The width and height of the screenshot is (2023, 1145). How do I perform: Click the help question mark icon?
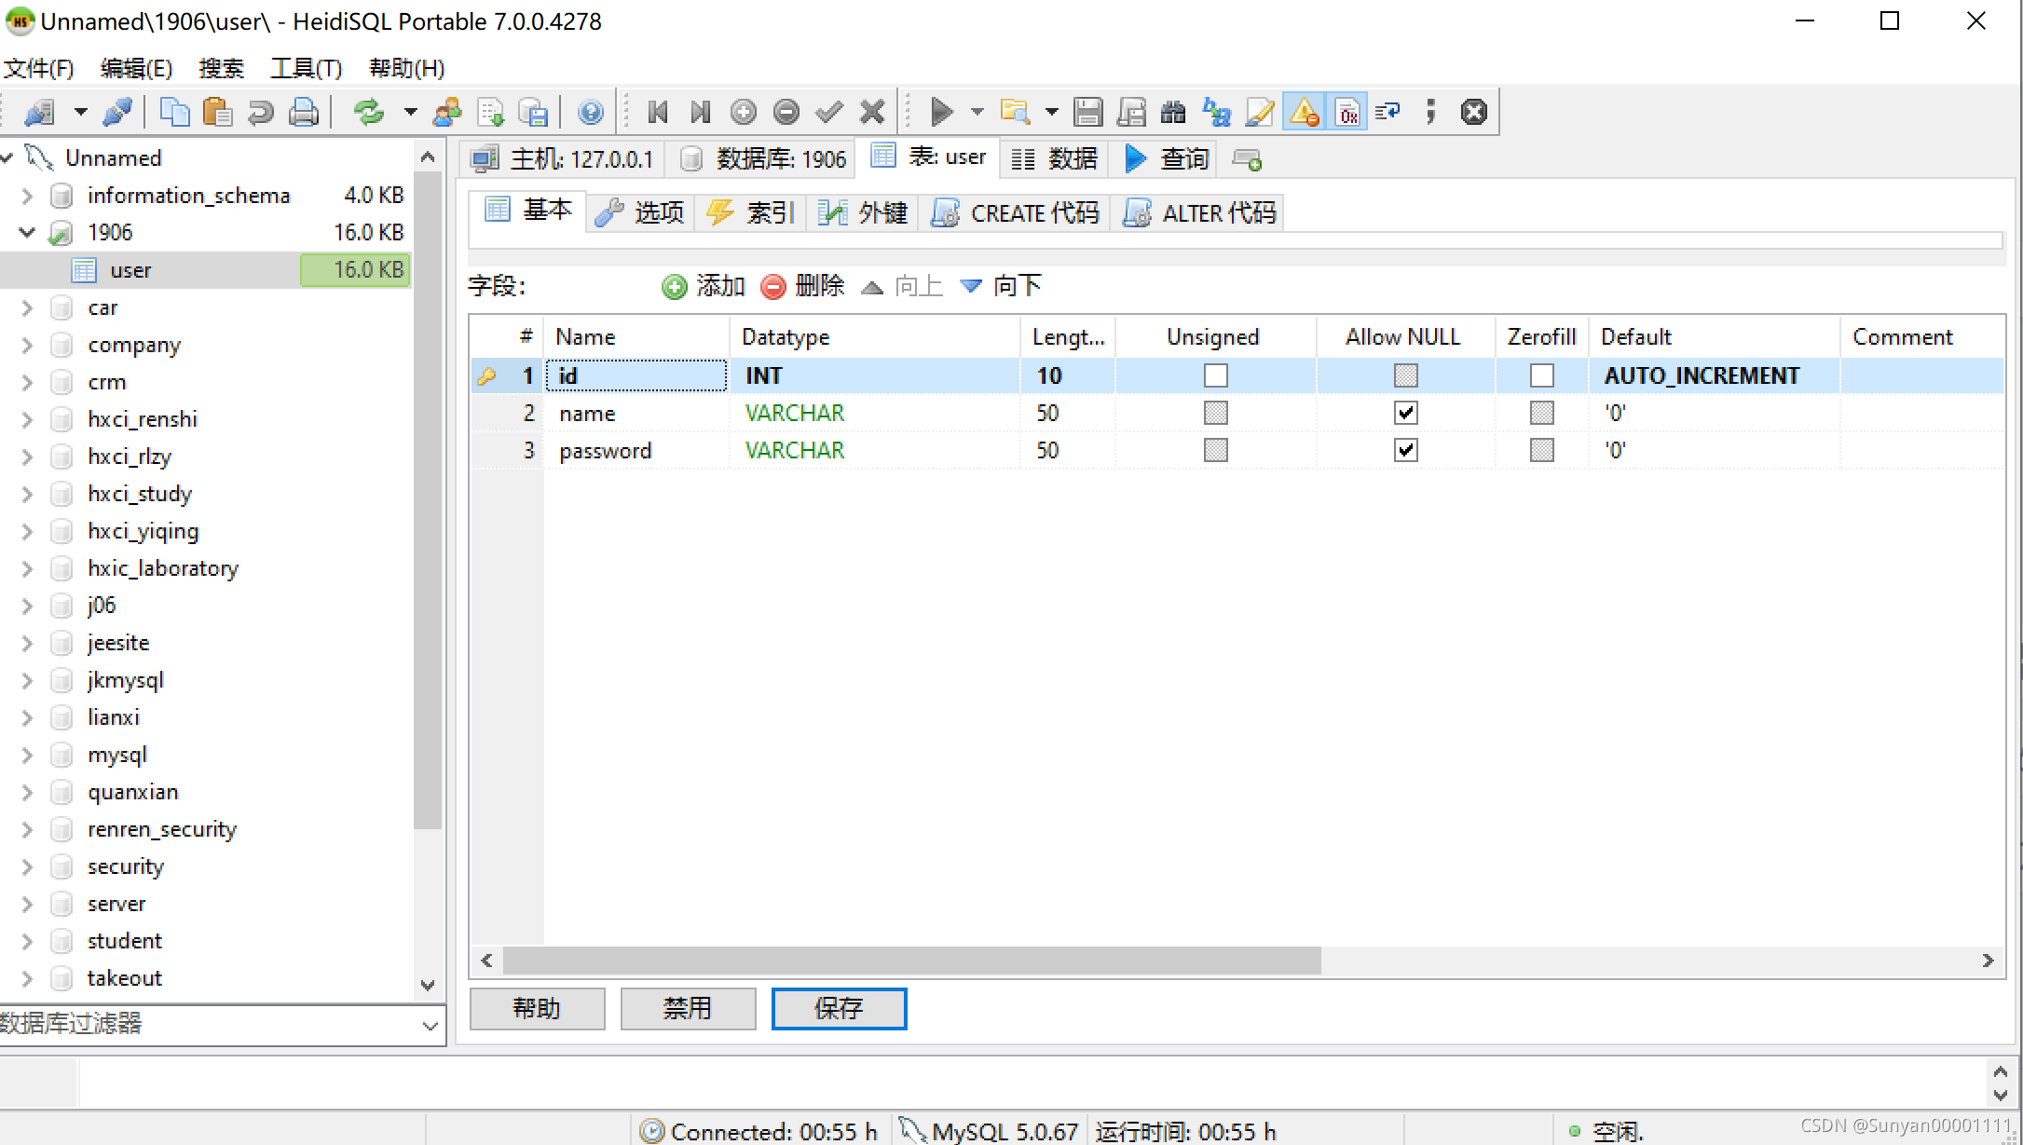590,113
